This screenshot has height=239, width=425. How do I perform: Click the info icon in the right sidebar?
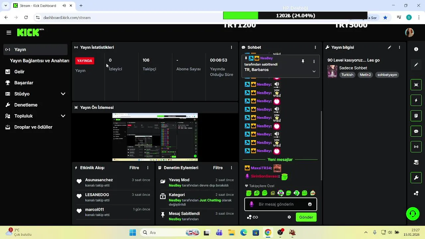click(416, 49)
